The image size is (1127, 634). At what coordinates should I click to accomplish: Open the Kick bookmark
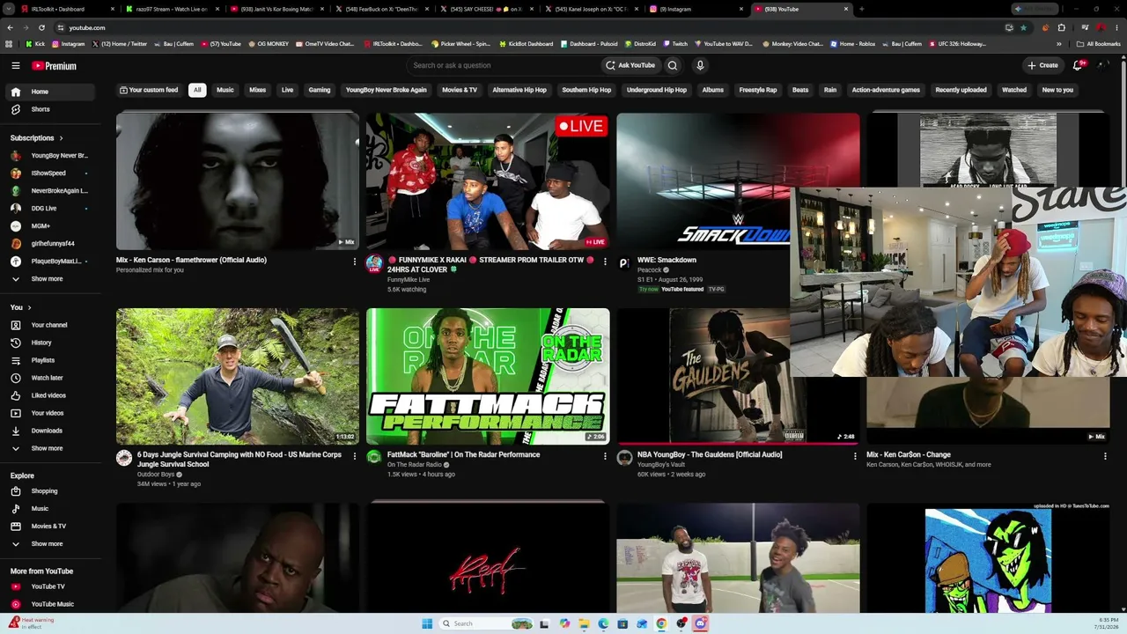click(35, 43)
